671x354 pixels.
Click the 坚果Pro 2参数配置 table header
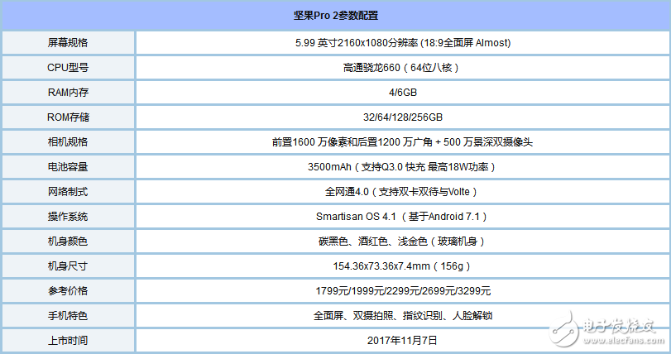coord(336,16)
